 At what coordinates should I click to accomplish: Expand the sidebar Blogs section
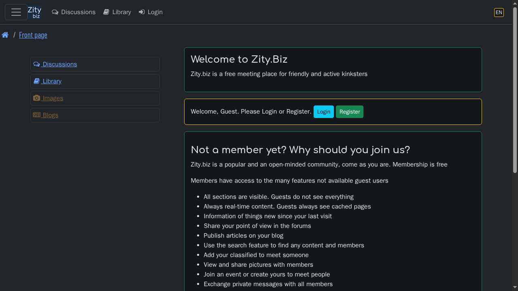(49, 115)
